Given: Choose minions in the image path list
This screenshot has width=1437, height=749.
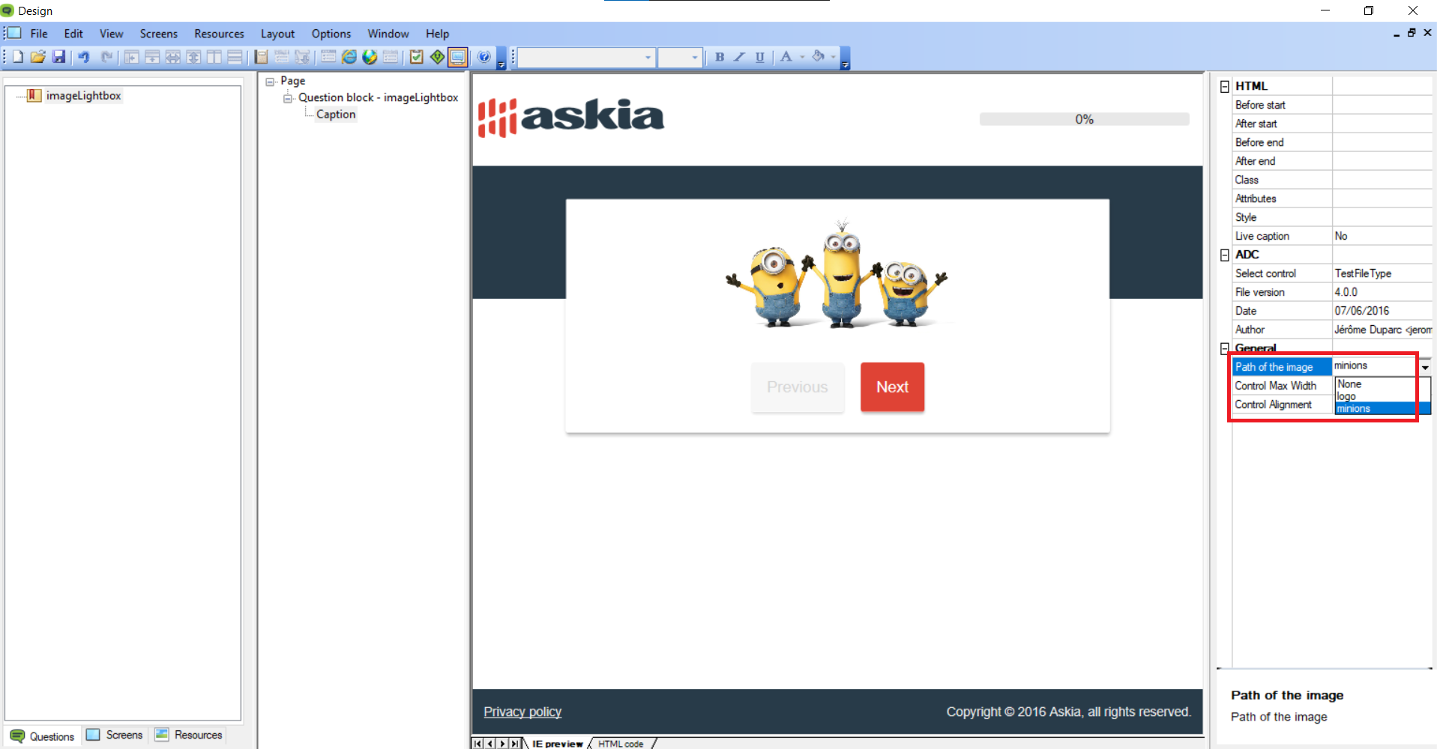Looking at the screenshot, I should click(x=1383, y=408).
